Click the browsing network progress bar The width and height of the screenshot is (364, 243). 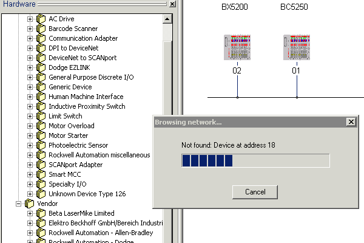tap(255, 160)
